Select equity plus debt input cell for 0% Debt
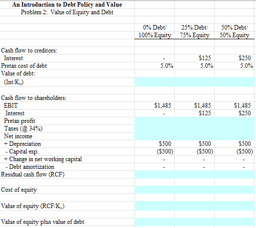 [154, 222]
